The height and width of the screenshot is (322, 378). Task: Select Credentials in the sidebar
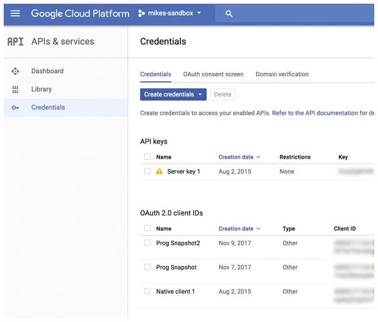click(x=66, y=107)
